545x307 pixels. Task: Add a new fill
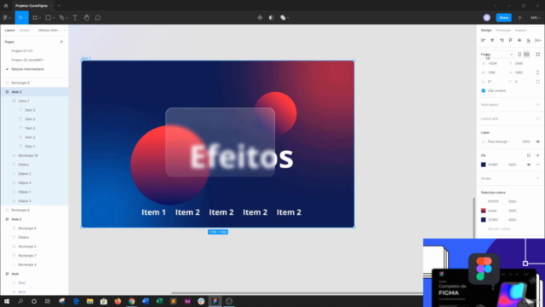[x=537, y=155]
